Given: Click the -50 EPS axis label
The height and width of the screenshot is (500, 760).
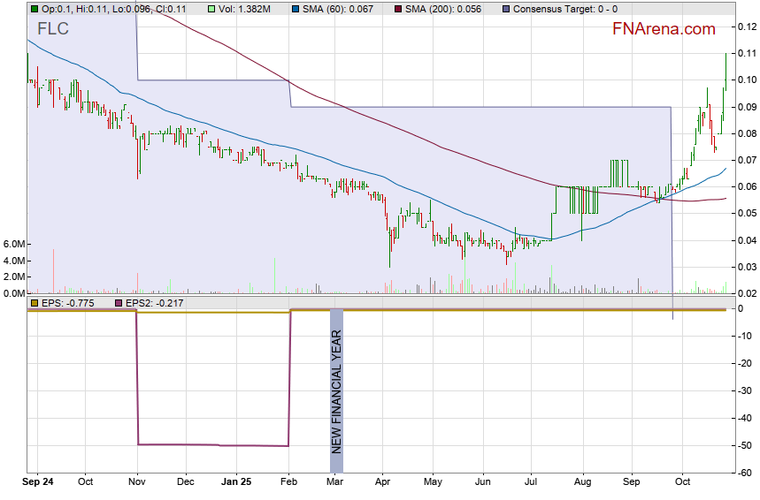Looking at the screenshot, I should coord(745,446).
